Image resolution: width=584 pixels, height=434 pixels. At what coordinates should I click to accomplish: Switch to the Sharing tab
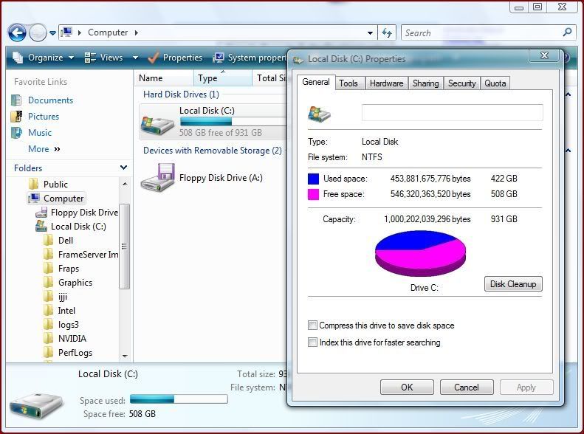(x=425, y=83)
